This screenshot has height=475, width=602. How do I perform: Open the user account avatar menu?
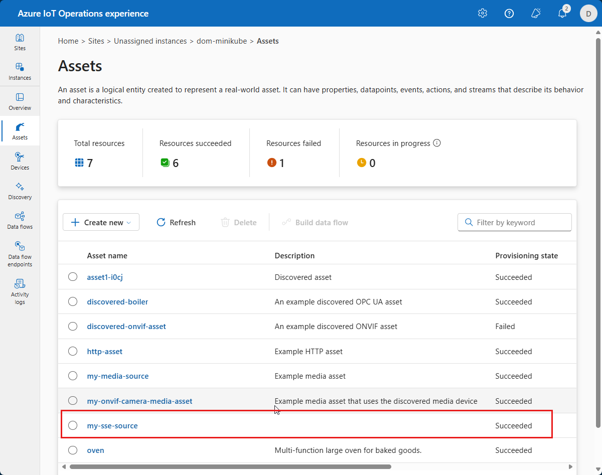tap(588, 14)
